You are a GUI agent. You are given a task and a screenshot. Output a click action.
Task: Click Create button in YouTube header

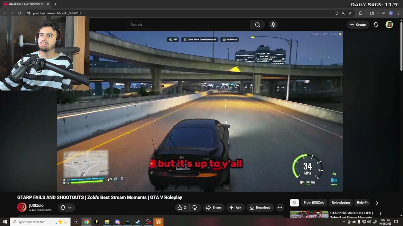point(358,25)
